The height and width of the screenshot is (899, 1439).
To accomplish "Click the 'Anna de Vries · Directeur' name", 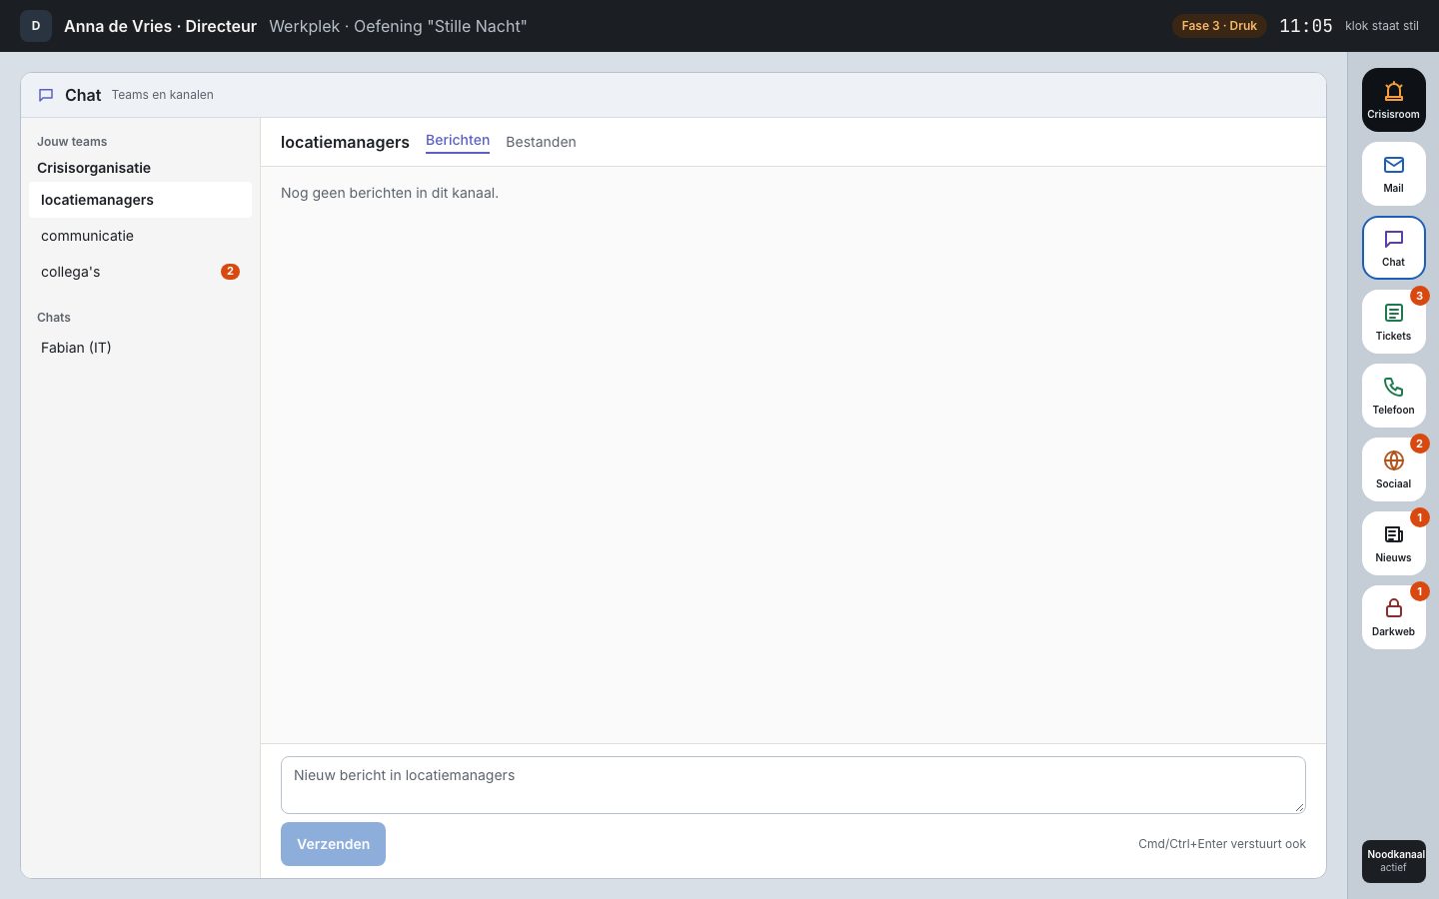I will tap(160, 26).
